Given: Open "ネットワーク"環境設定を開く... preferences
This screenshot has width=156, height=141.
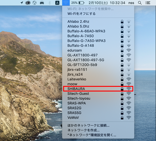Looking at the screenshot, I should (x=98, y=135).
